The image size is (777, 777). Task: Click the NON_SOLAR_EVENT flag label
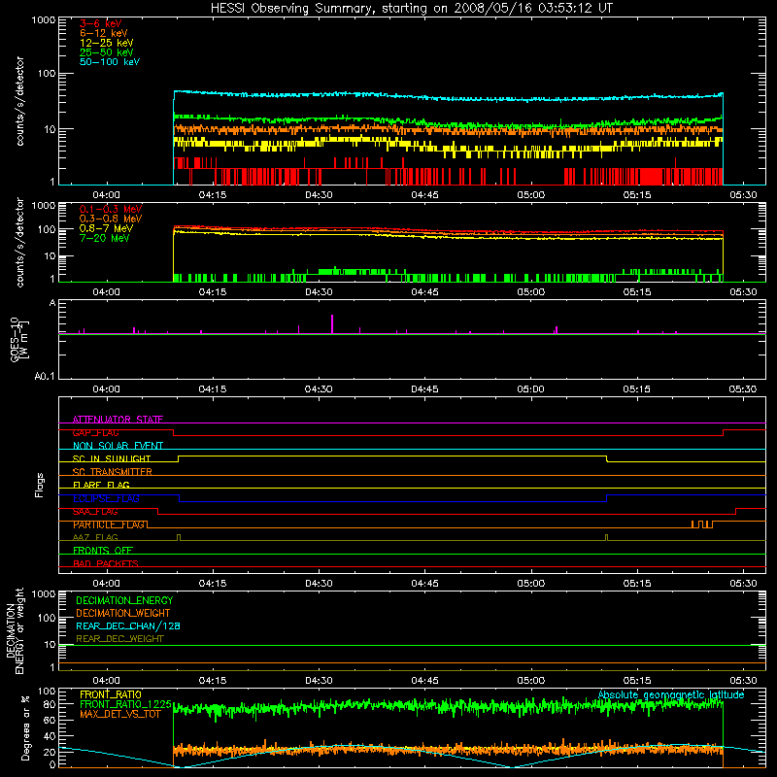pyautogui.click(x=118, y=446)
